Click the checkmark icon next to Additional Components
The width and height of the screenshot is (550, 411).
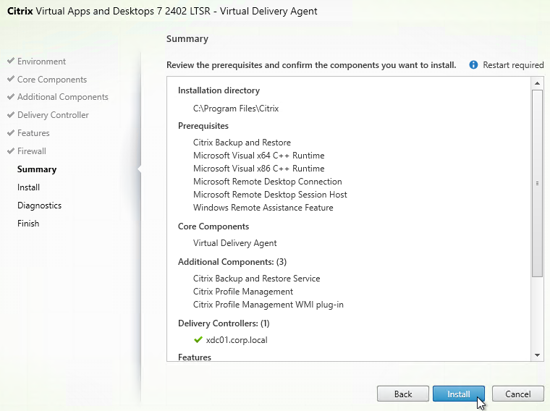(11, 96)
